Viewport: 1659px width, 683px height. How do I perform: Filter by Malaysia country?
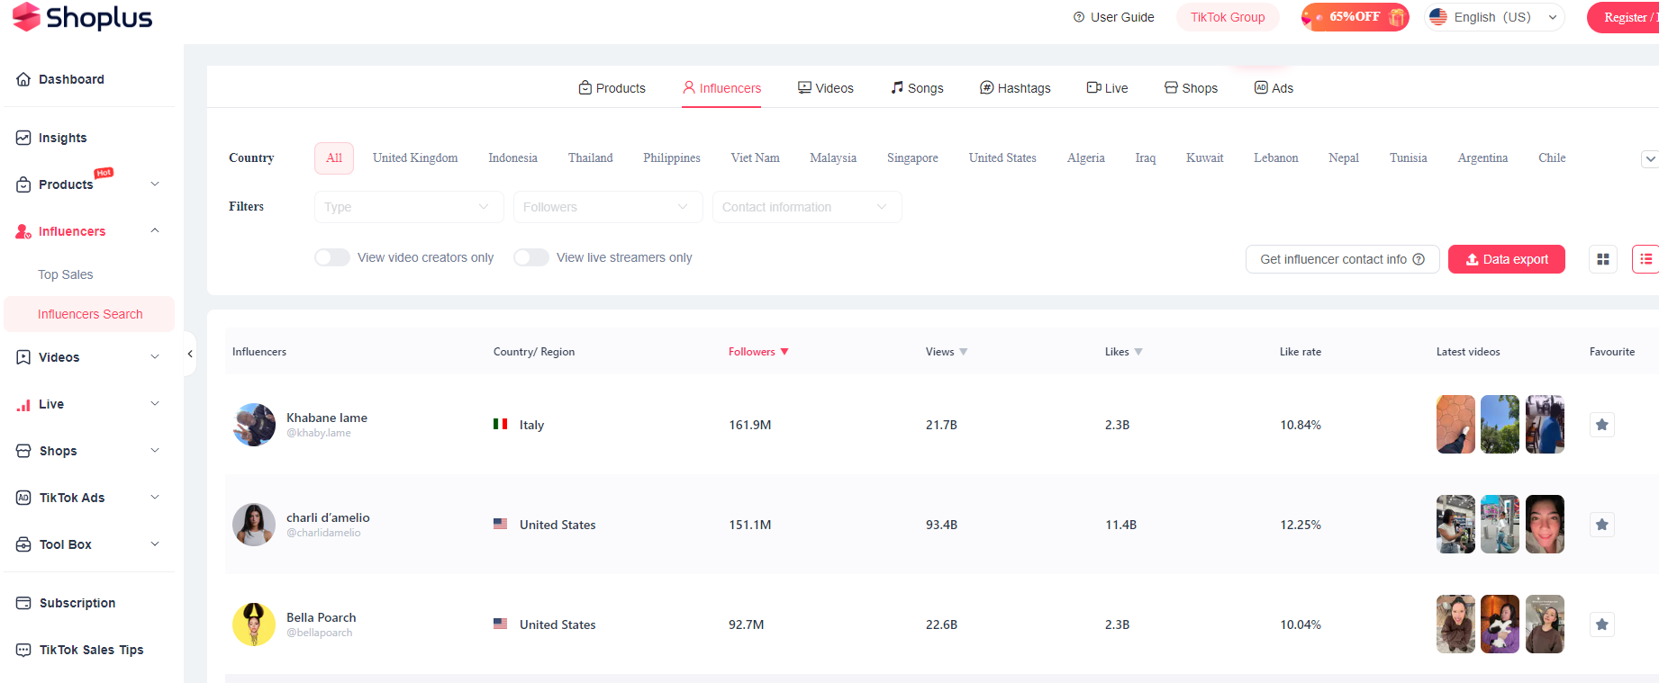(833, 157)
